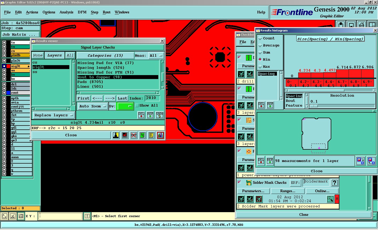Click REF icon beside measurements text in histogram

click(x=270, y=161)
